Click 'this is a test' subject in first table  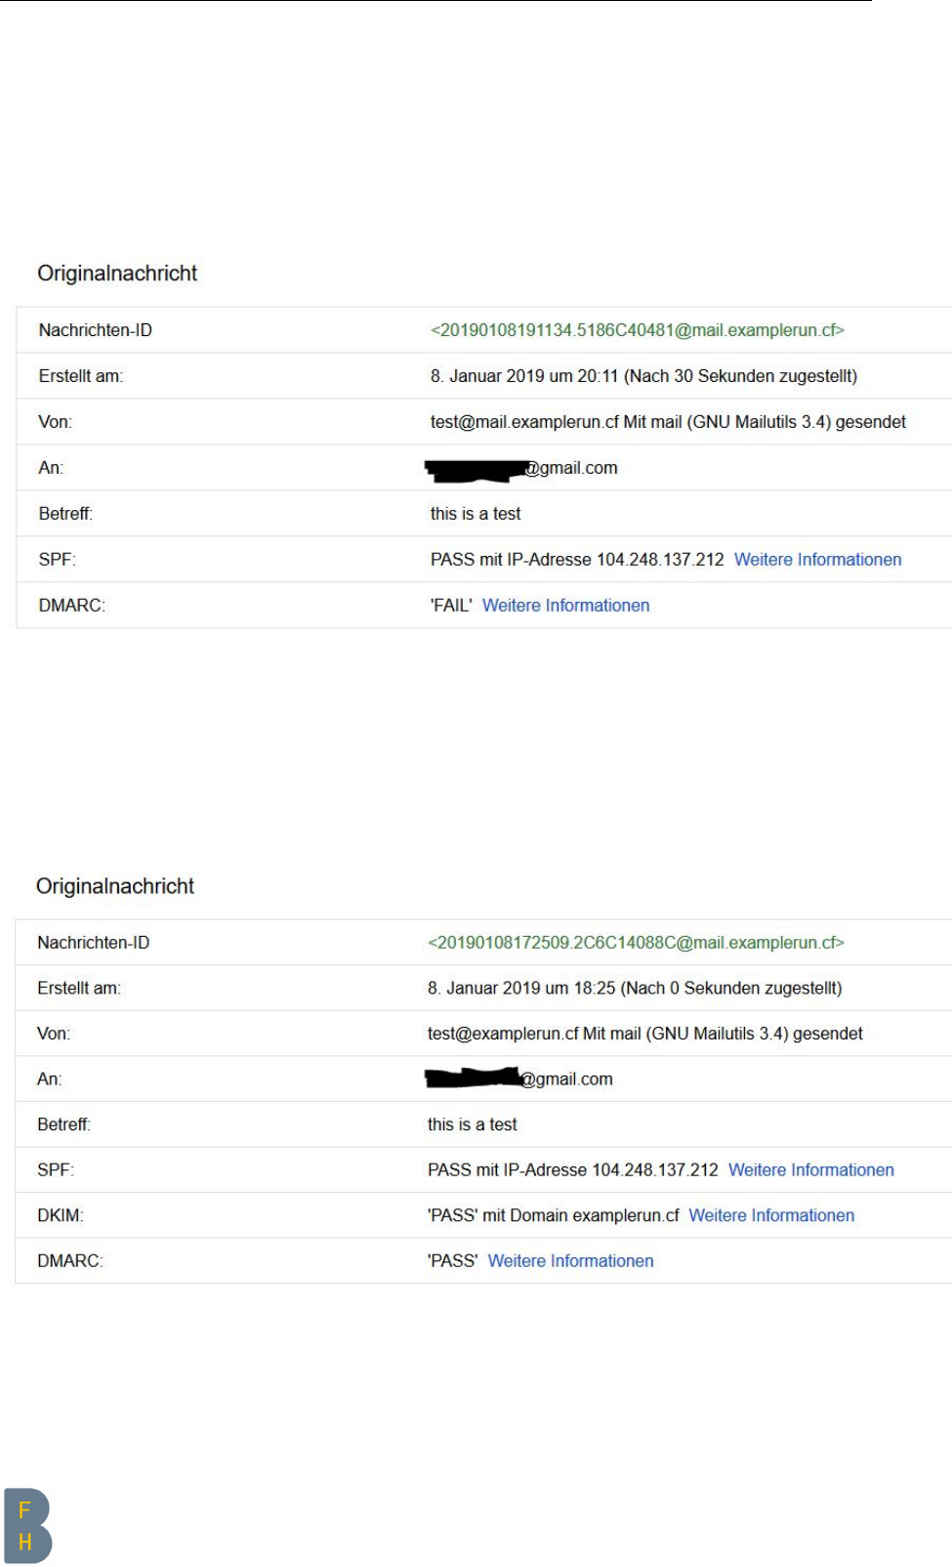click(x=476, y=514)
